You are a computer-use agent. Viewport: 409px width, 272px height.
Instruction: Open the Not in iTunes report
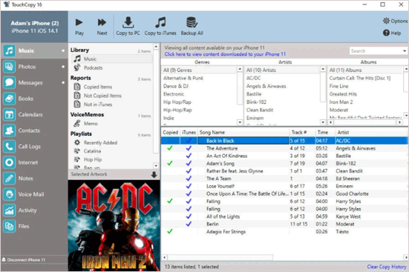(111, 105)
